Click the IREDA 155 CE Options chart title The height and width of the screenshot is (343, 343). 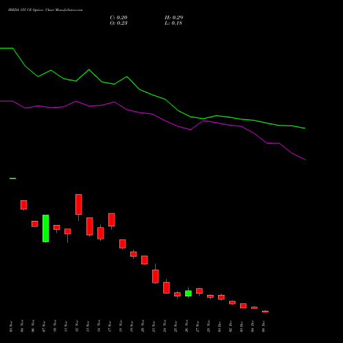pos(45,10)
